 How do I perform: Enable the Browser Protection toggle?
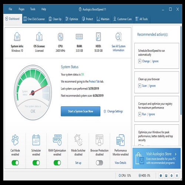tap(100, 163)
